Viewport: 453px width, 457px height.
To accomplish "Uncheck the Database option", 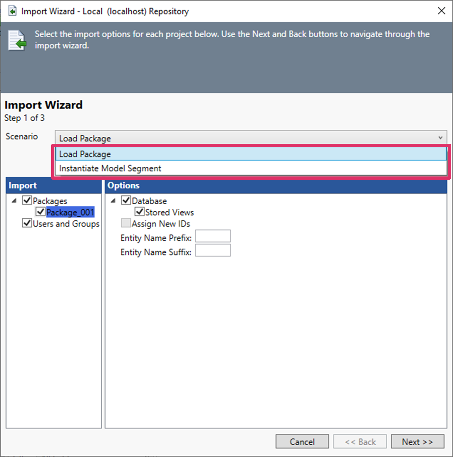I will click(x=126, y=200).
